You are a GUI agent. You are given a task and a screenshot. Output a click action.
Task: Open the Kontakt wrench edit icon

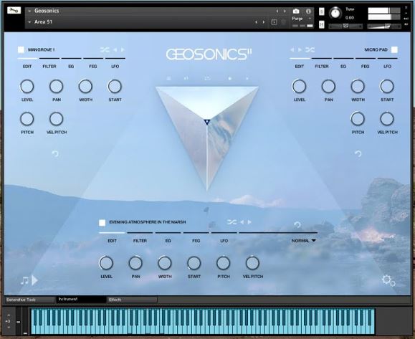point(14,10)
